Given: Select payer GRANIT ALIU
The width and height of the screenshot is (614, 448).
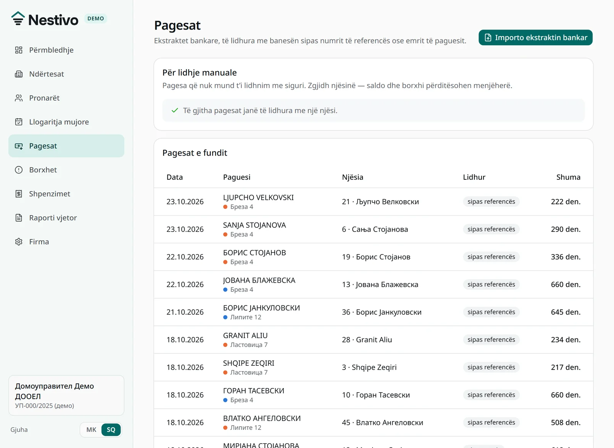Looking at the screenshot, I should 245,335.
